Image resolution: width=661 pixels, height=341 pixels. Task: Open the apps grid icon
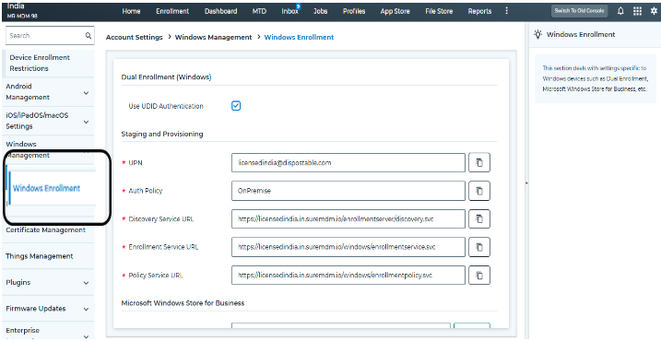(x=637, y=11)
